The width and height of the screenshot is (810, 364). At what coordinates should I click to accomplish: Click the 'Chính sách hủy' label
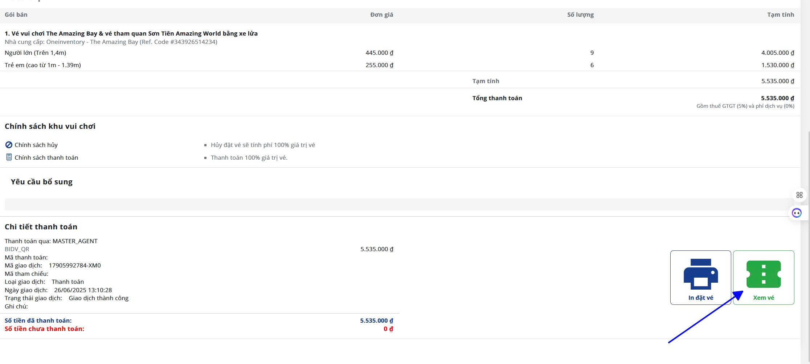(36, 145)
